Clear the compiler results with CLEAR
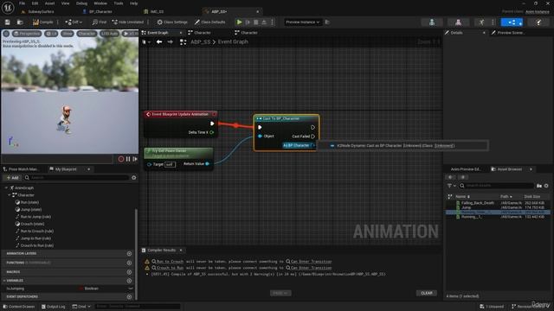This screenshot has height=311, width=554. [427, 293]
